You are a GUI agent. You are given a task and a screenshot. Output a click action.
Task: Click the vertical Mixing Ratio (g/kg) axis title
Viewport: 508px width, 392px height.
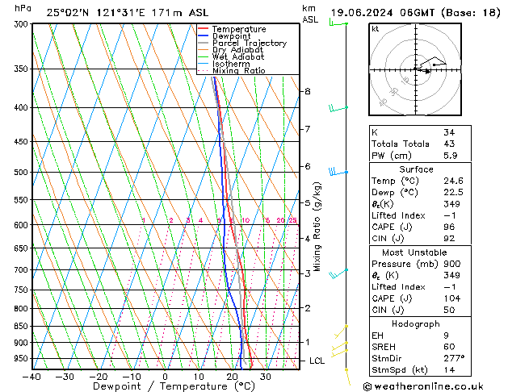317,227
